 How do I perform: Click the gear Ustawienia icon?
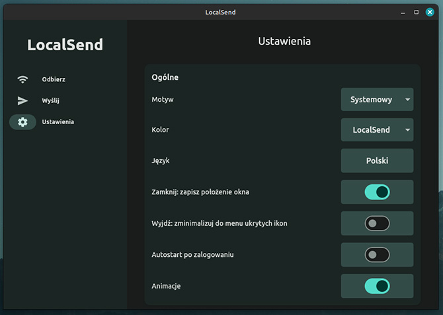(x=22, y=122)
